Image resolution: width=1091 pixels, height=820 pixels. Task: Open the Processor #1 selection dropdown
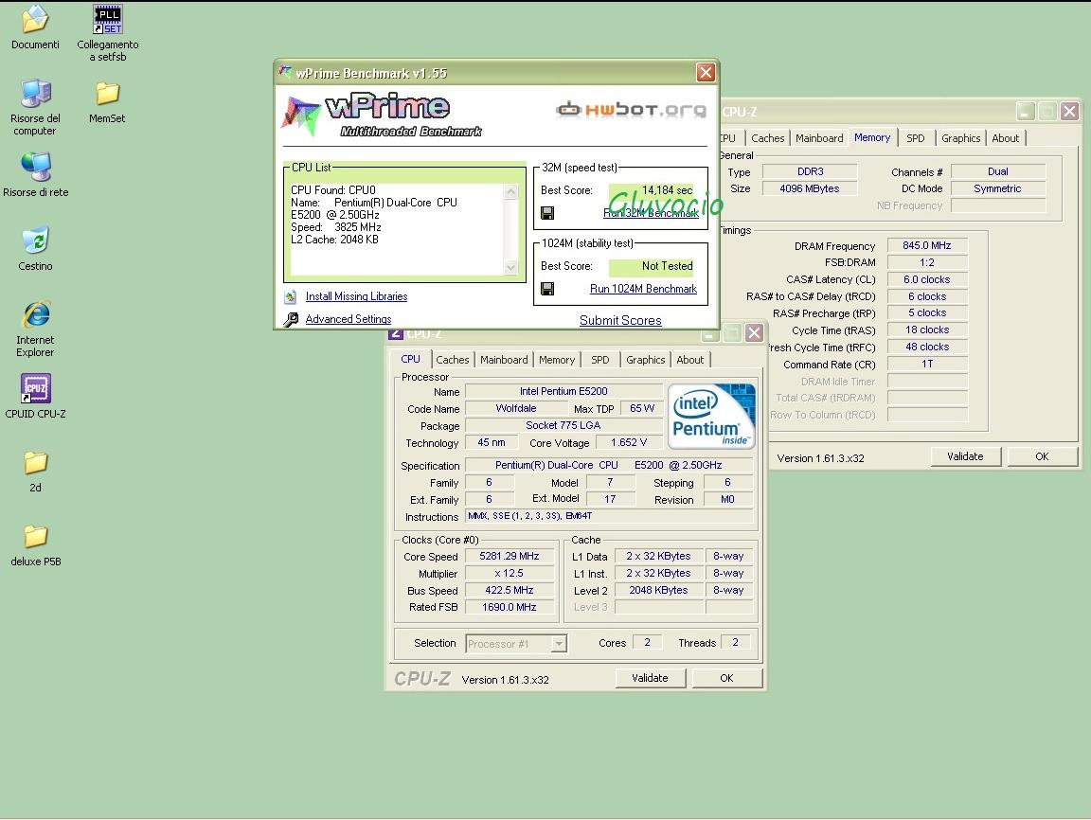pyautogui.click(x=559, y=644)
